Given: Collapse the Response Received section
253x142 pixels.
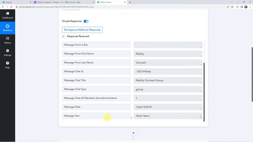Looking at the screenshot, I should 63,36.
